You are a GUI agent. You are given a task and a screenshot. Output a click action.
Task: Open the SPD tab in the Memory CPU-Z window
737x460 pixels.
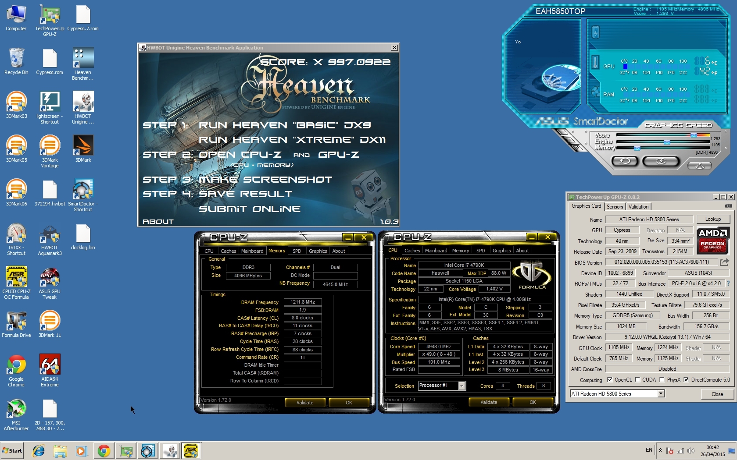[x=297, y=251]
